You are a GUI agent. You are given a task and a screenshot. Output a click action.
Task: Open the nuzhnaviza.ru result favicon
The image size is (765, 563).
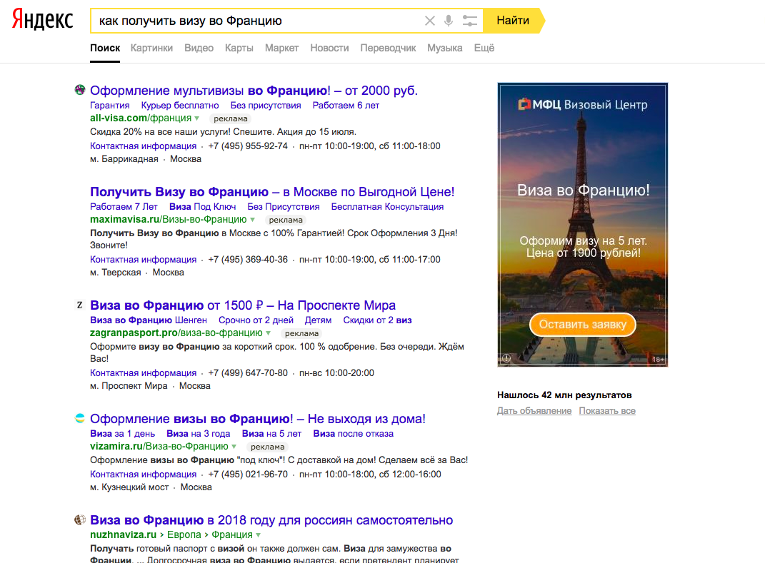pyautogui.click(x=79, y=519)
